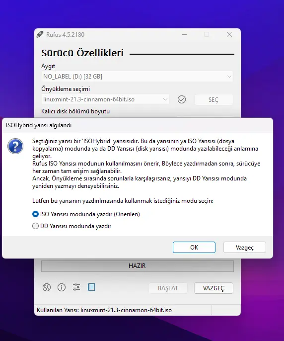Viewport: 284px width, 341px height.
Task: Click the HAZIR progress bar
Action: click(x=138, y=266)
